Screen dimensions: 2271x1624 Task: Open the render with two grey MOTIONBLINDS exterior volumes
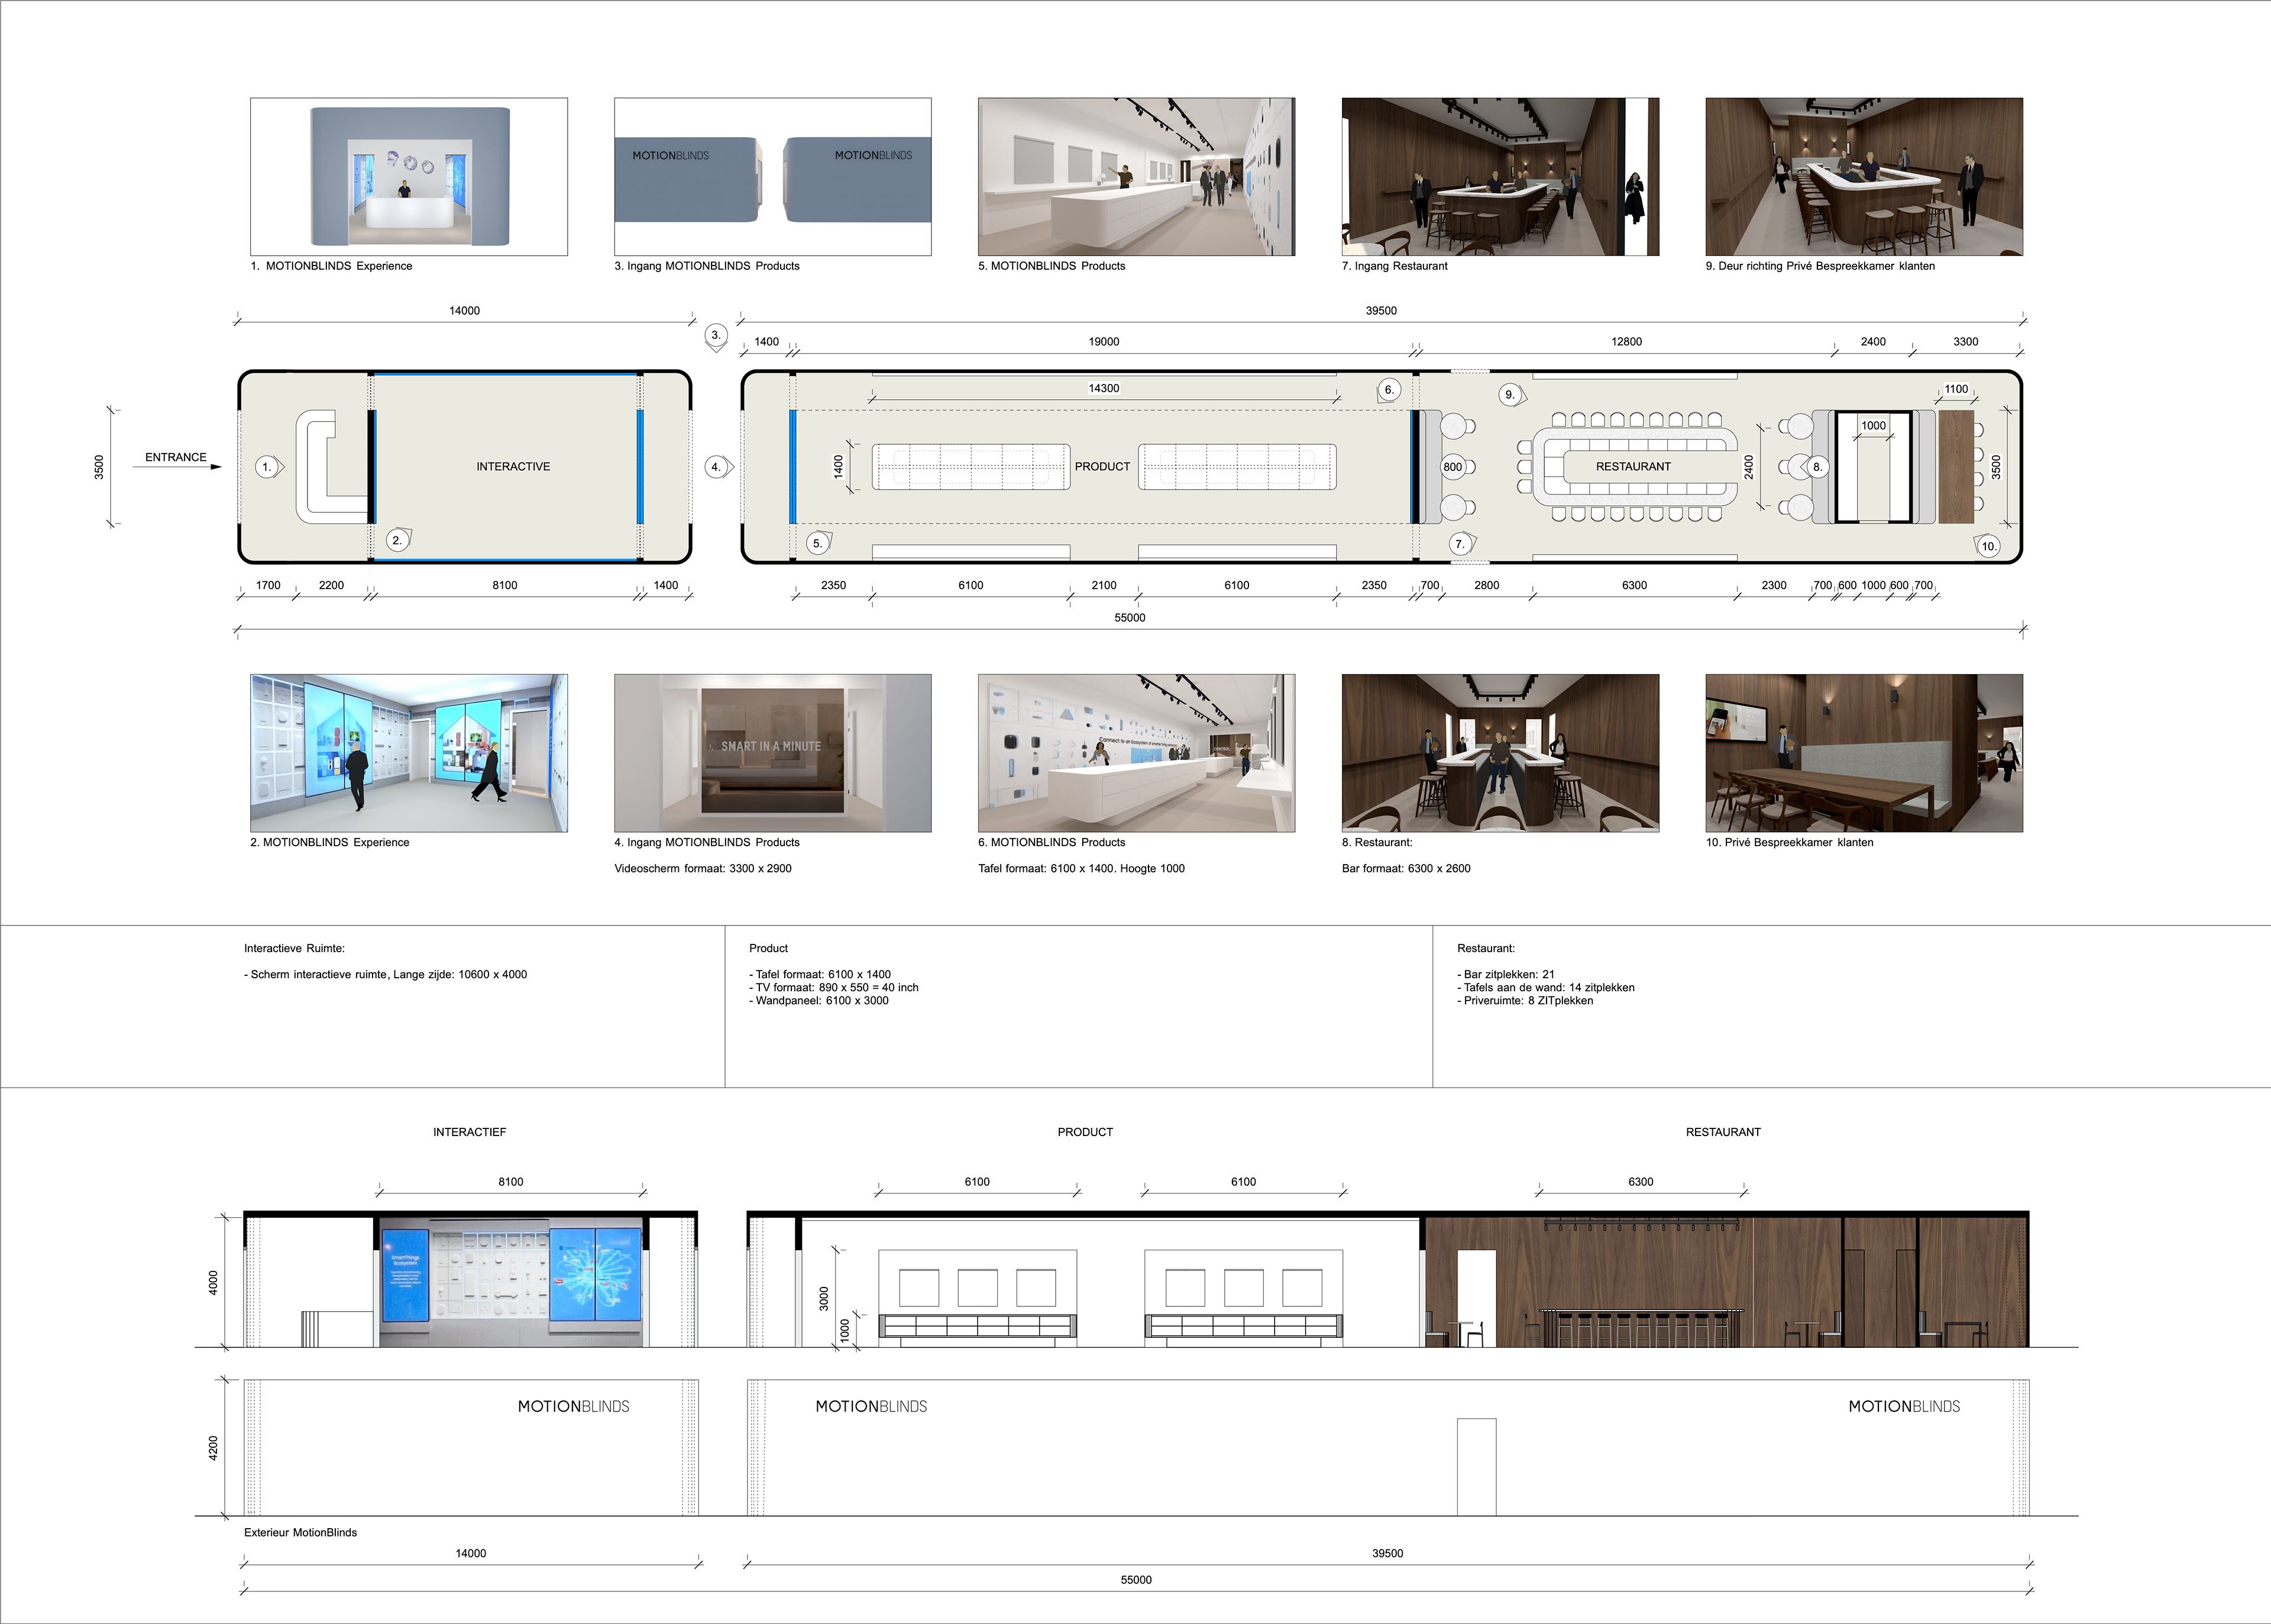coord(773,177)
